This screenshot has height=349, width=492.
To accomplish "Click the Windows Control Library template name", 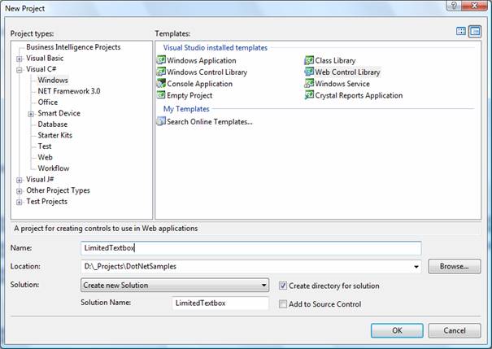I will click(x=207, y=72).
